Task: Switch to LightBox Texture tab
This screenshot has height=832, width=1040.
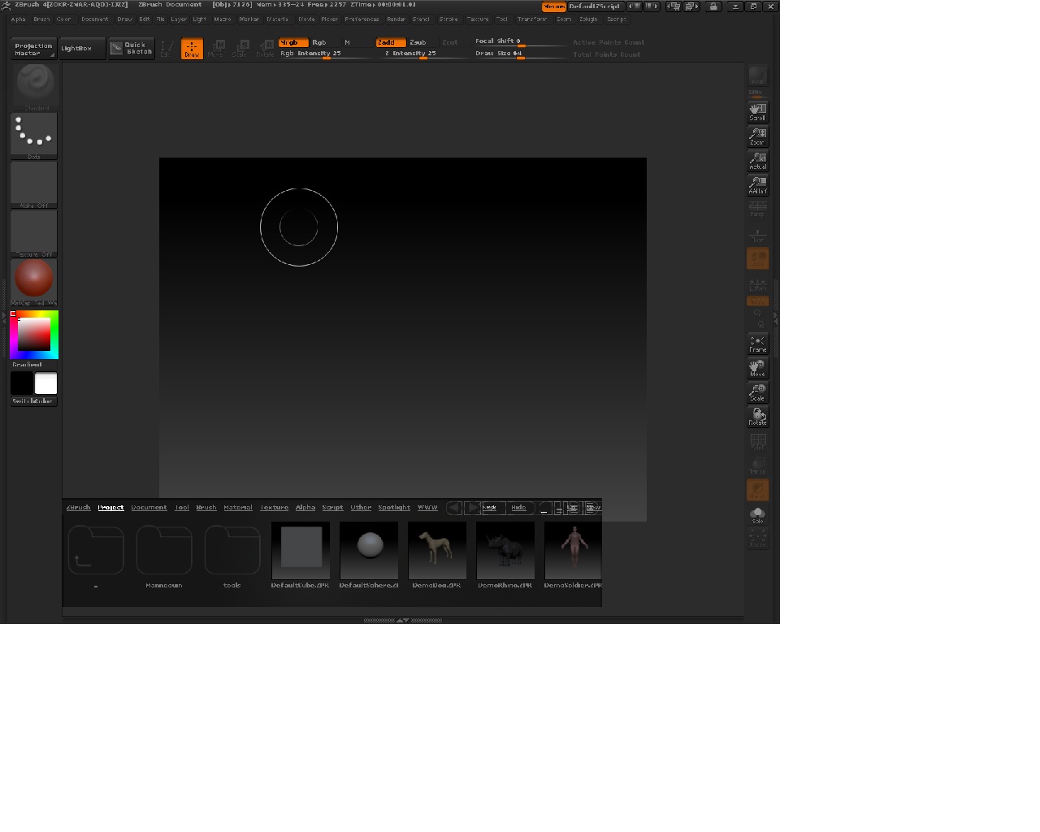Action: point(275,508)
